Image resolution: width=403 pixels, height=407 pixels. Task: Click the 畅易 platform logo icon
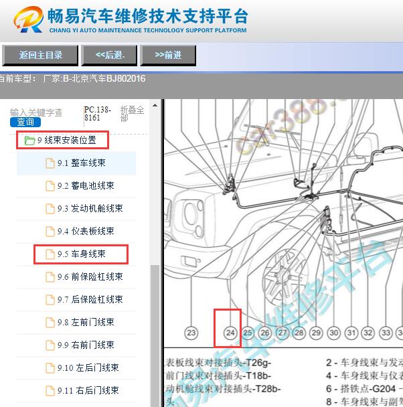[28, 19]
